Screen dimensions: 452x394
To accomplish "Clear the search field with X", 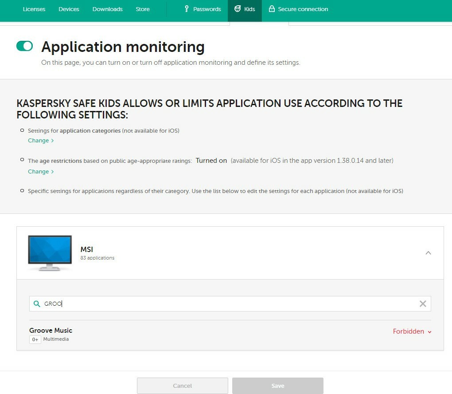I will 423,303.
